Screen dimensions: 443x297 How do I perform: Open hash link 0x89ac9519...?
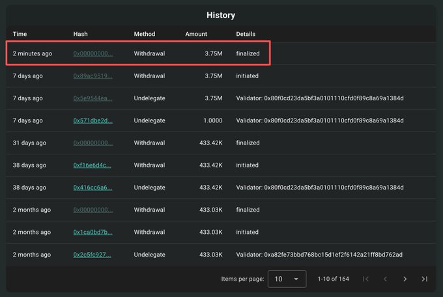click(93, 76)
